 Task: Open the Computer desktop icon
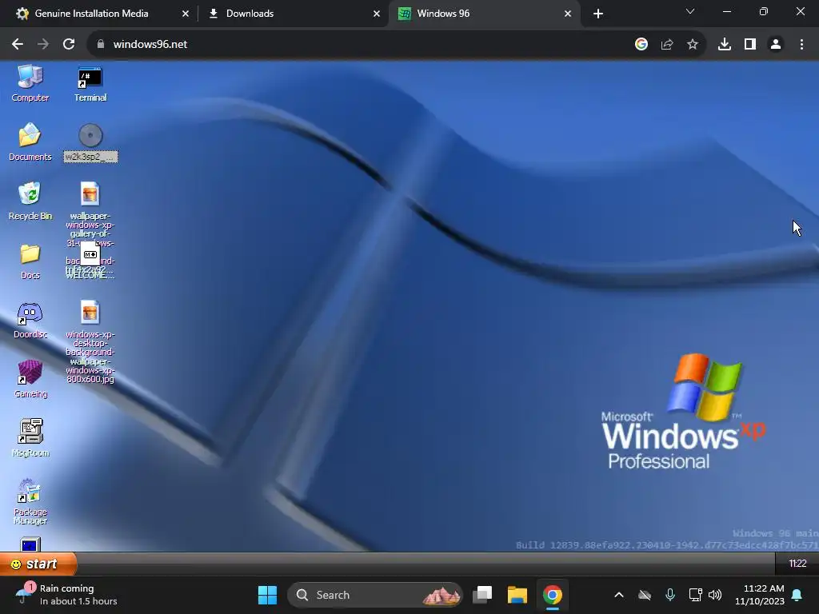(30, 82)
